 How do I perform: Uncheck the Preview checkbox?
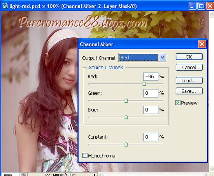178,103
